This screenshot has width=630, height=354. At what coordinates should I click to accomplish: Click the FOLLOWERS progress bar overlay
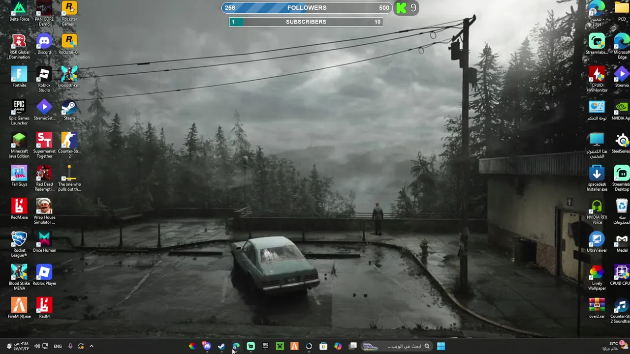[307, 8]
